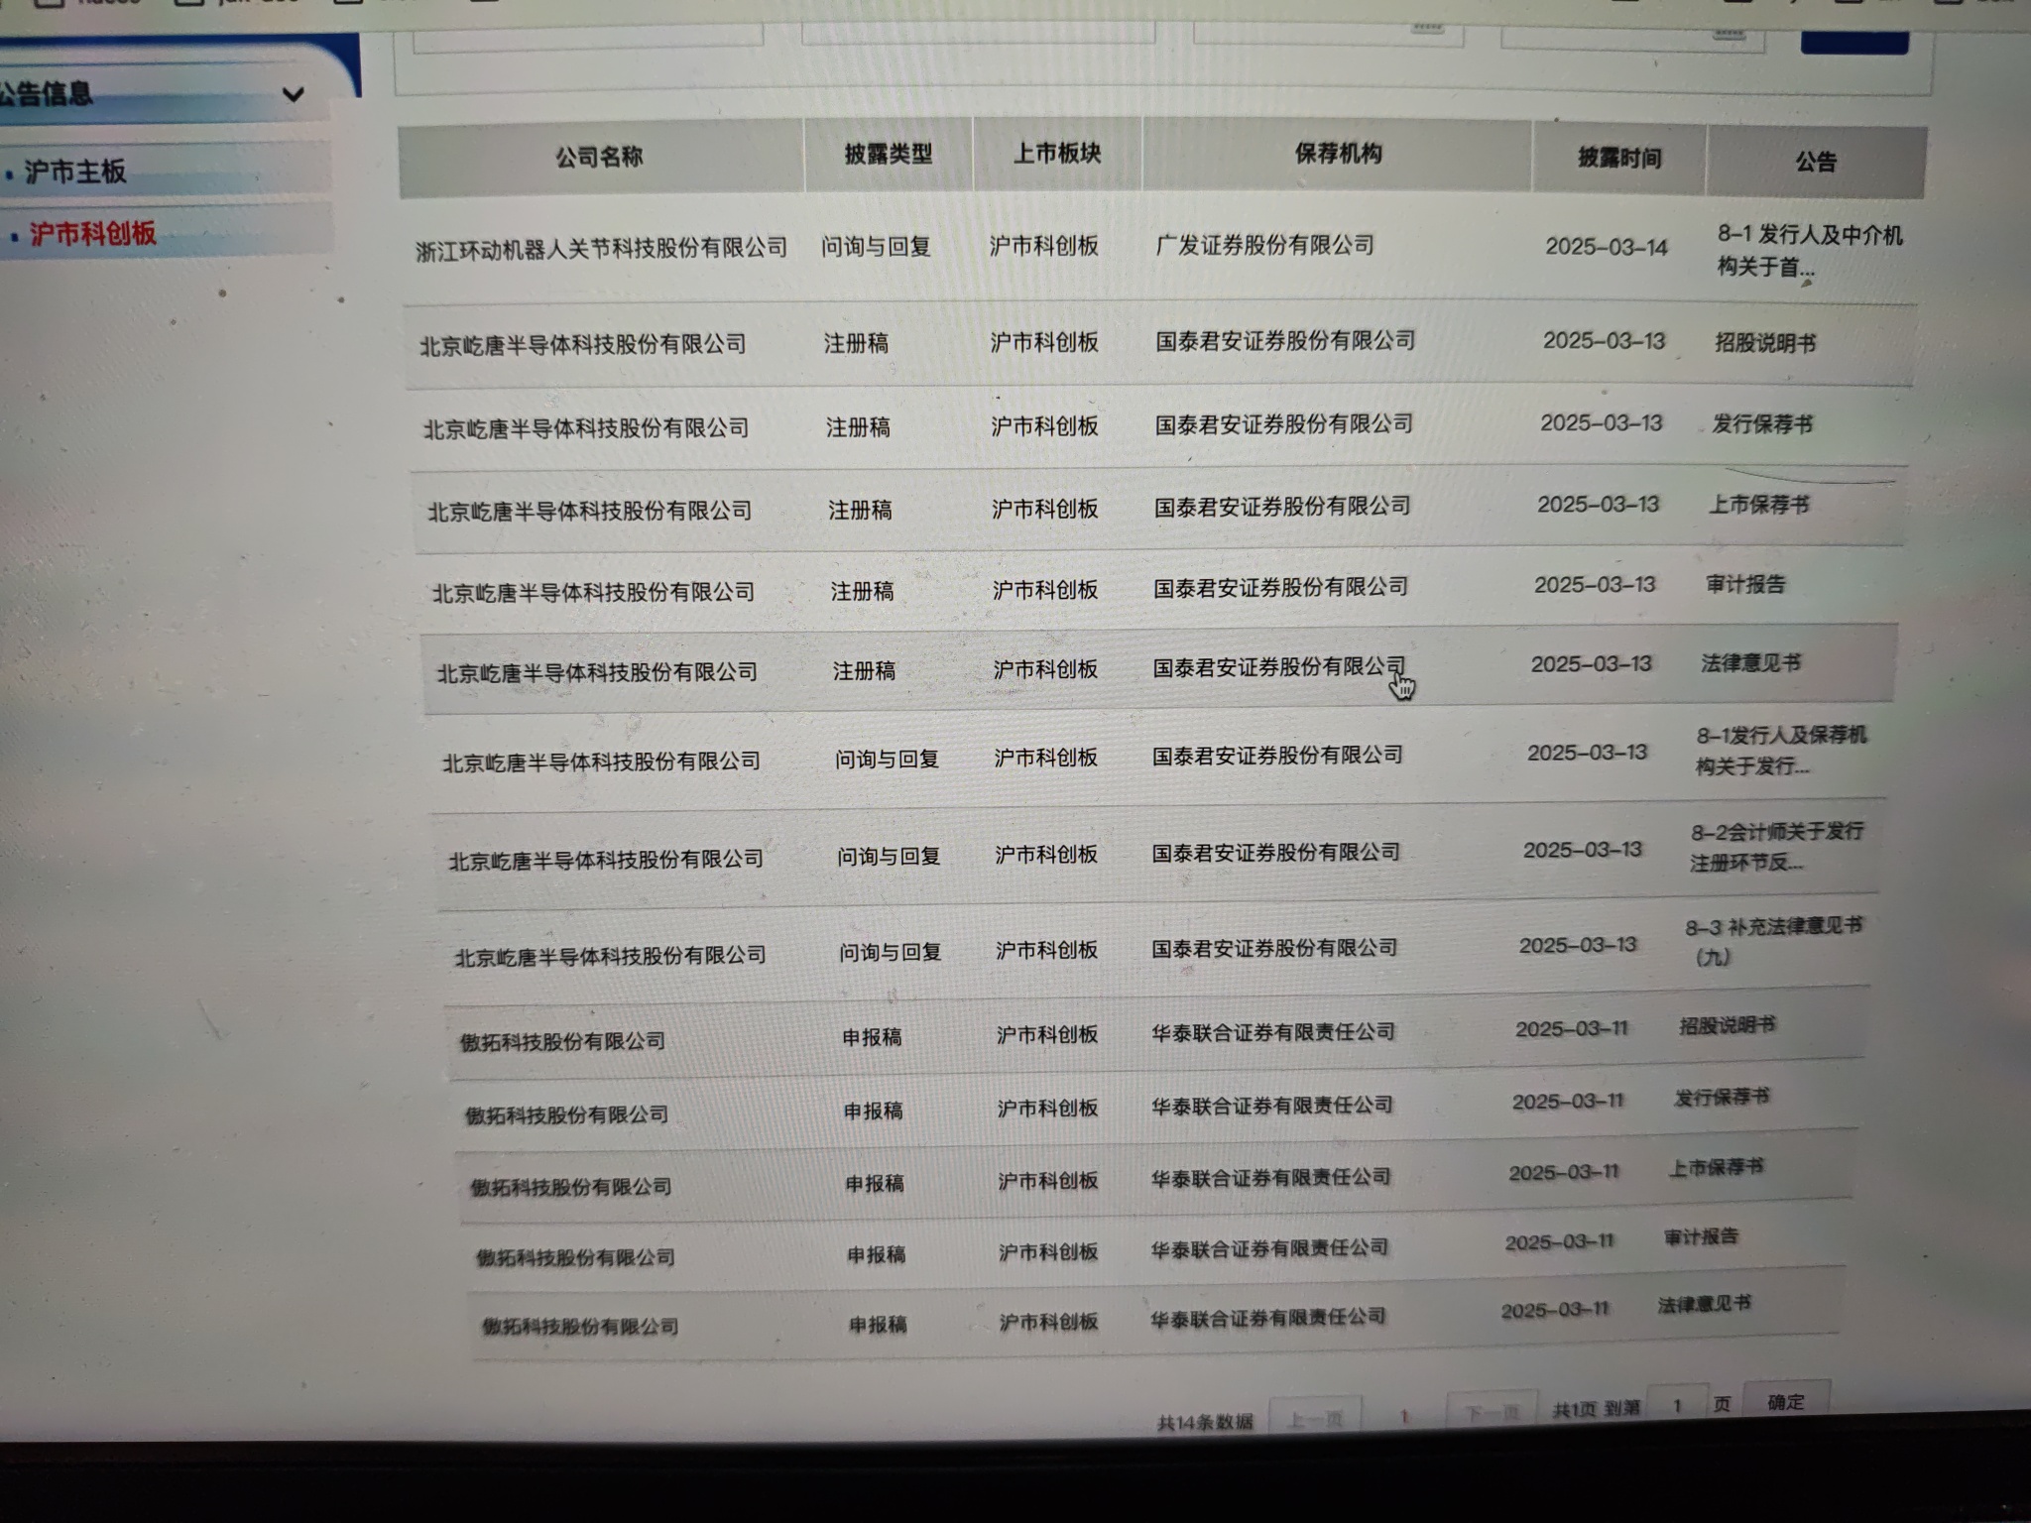This screenshot has height=1523, width=2031.
Task: Click the 上市板块 column header
Action: (x=1057, y=153)
